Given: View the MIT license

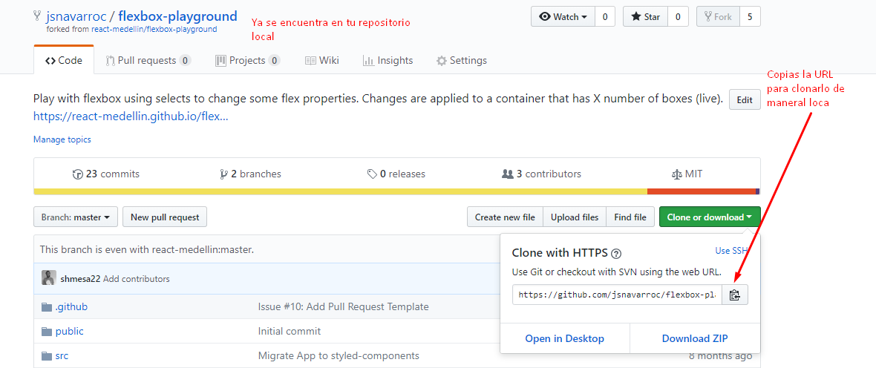Looking at the screenshot, I should pos(687,174).
